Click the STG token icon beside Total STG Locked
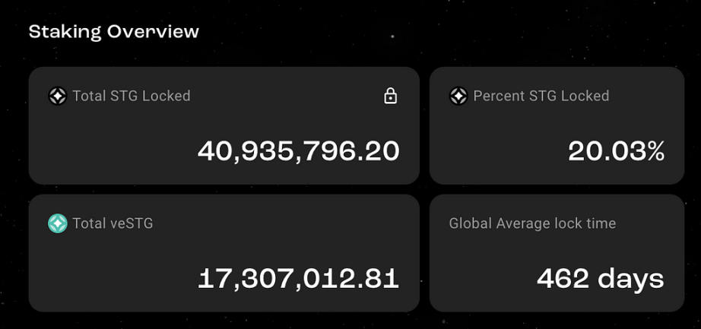The width and height of the screenshot is (701, 329). [58, 96]
